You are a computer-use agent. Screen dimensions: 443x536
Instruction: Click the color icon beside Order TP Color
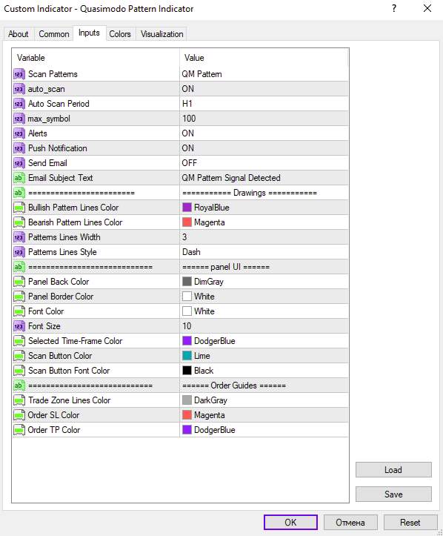(x=19, y=430)
